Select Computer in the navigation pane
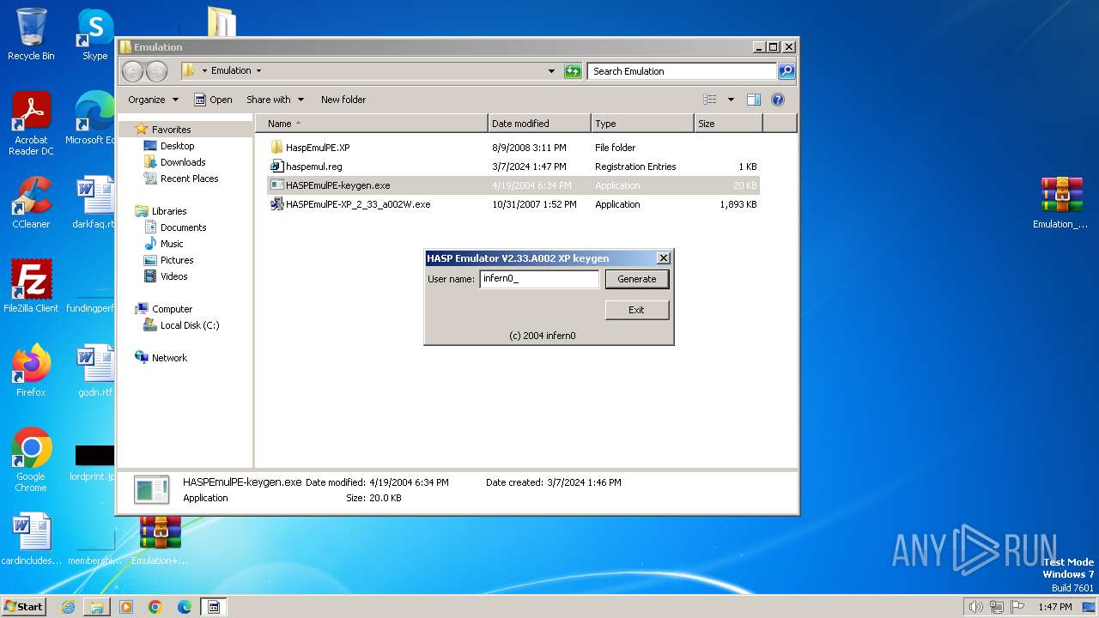This screenshot has width=1099, height=618. click(172, 309)
